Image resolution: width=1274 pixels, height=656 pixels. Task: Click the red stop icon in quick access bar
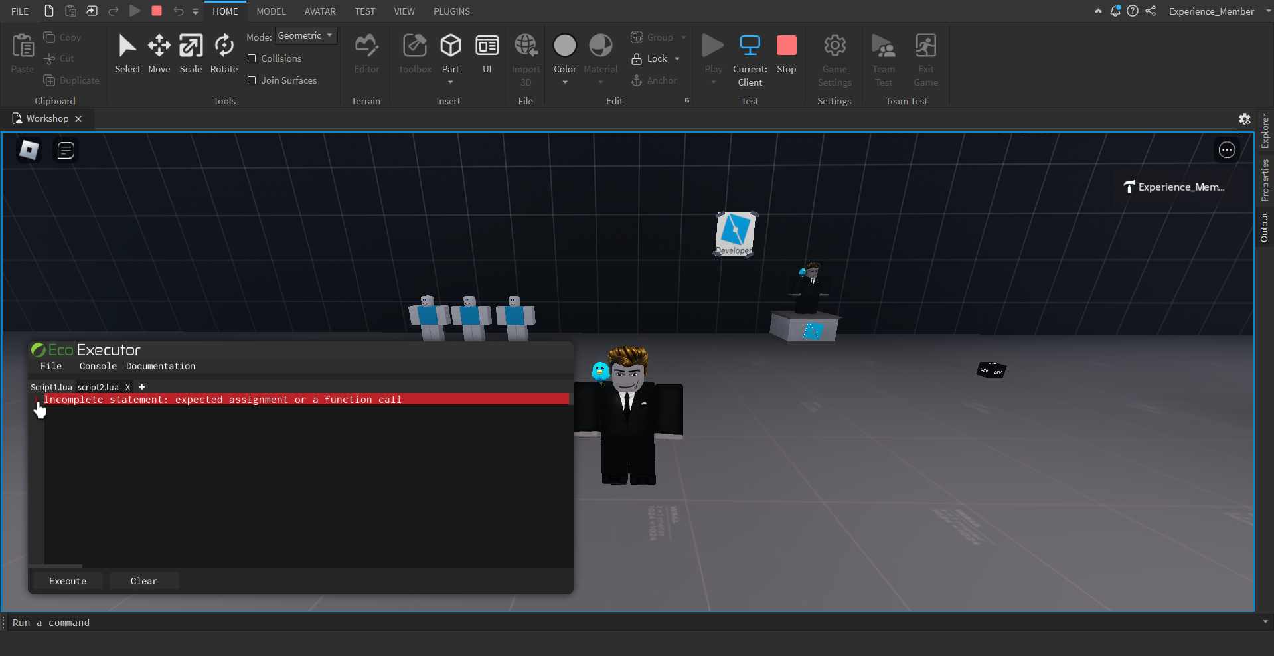157,11
